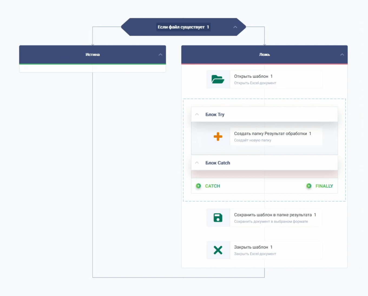The height and width of the screenshot is (296, 368).
Task: Click the green plus icon beside FINALLY
Action: (309, 186)
